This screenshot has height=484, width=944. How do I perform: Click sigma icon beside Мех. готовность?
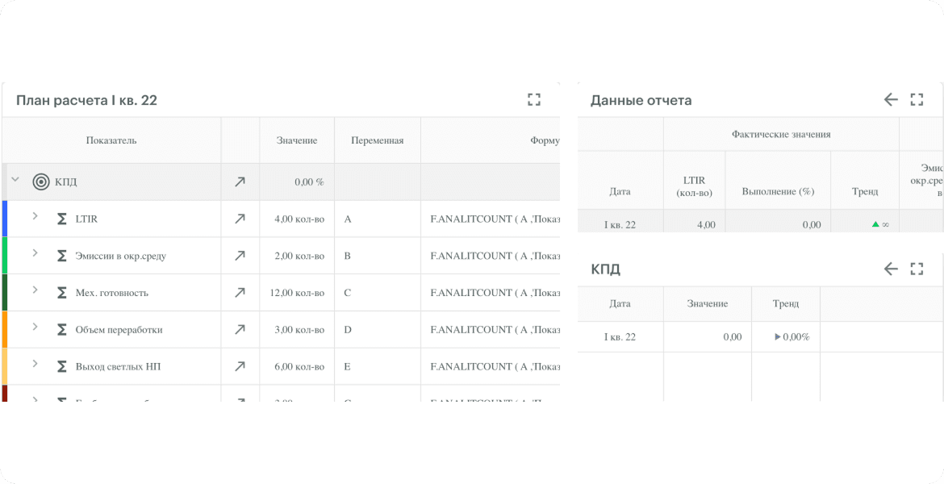pos(61,293)
